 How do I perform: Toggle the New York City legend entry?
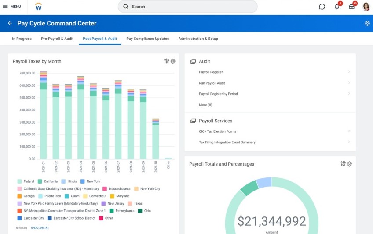(147, 189)
